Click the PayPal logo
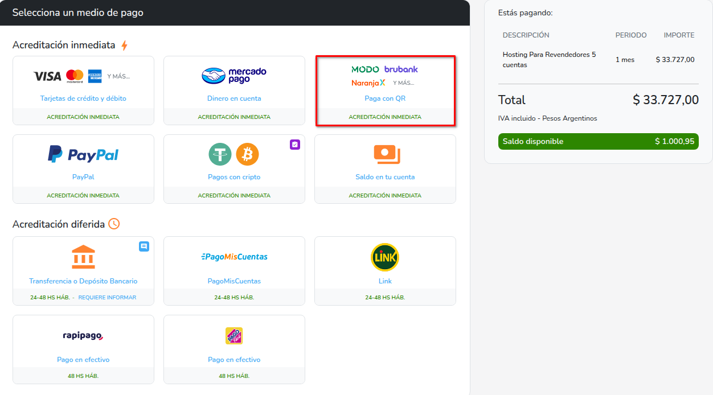The image size is (713, 395). [x=83, y=154]
